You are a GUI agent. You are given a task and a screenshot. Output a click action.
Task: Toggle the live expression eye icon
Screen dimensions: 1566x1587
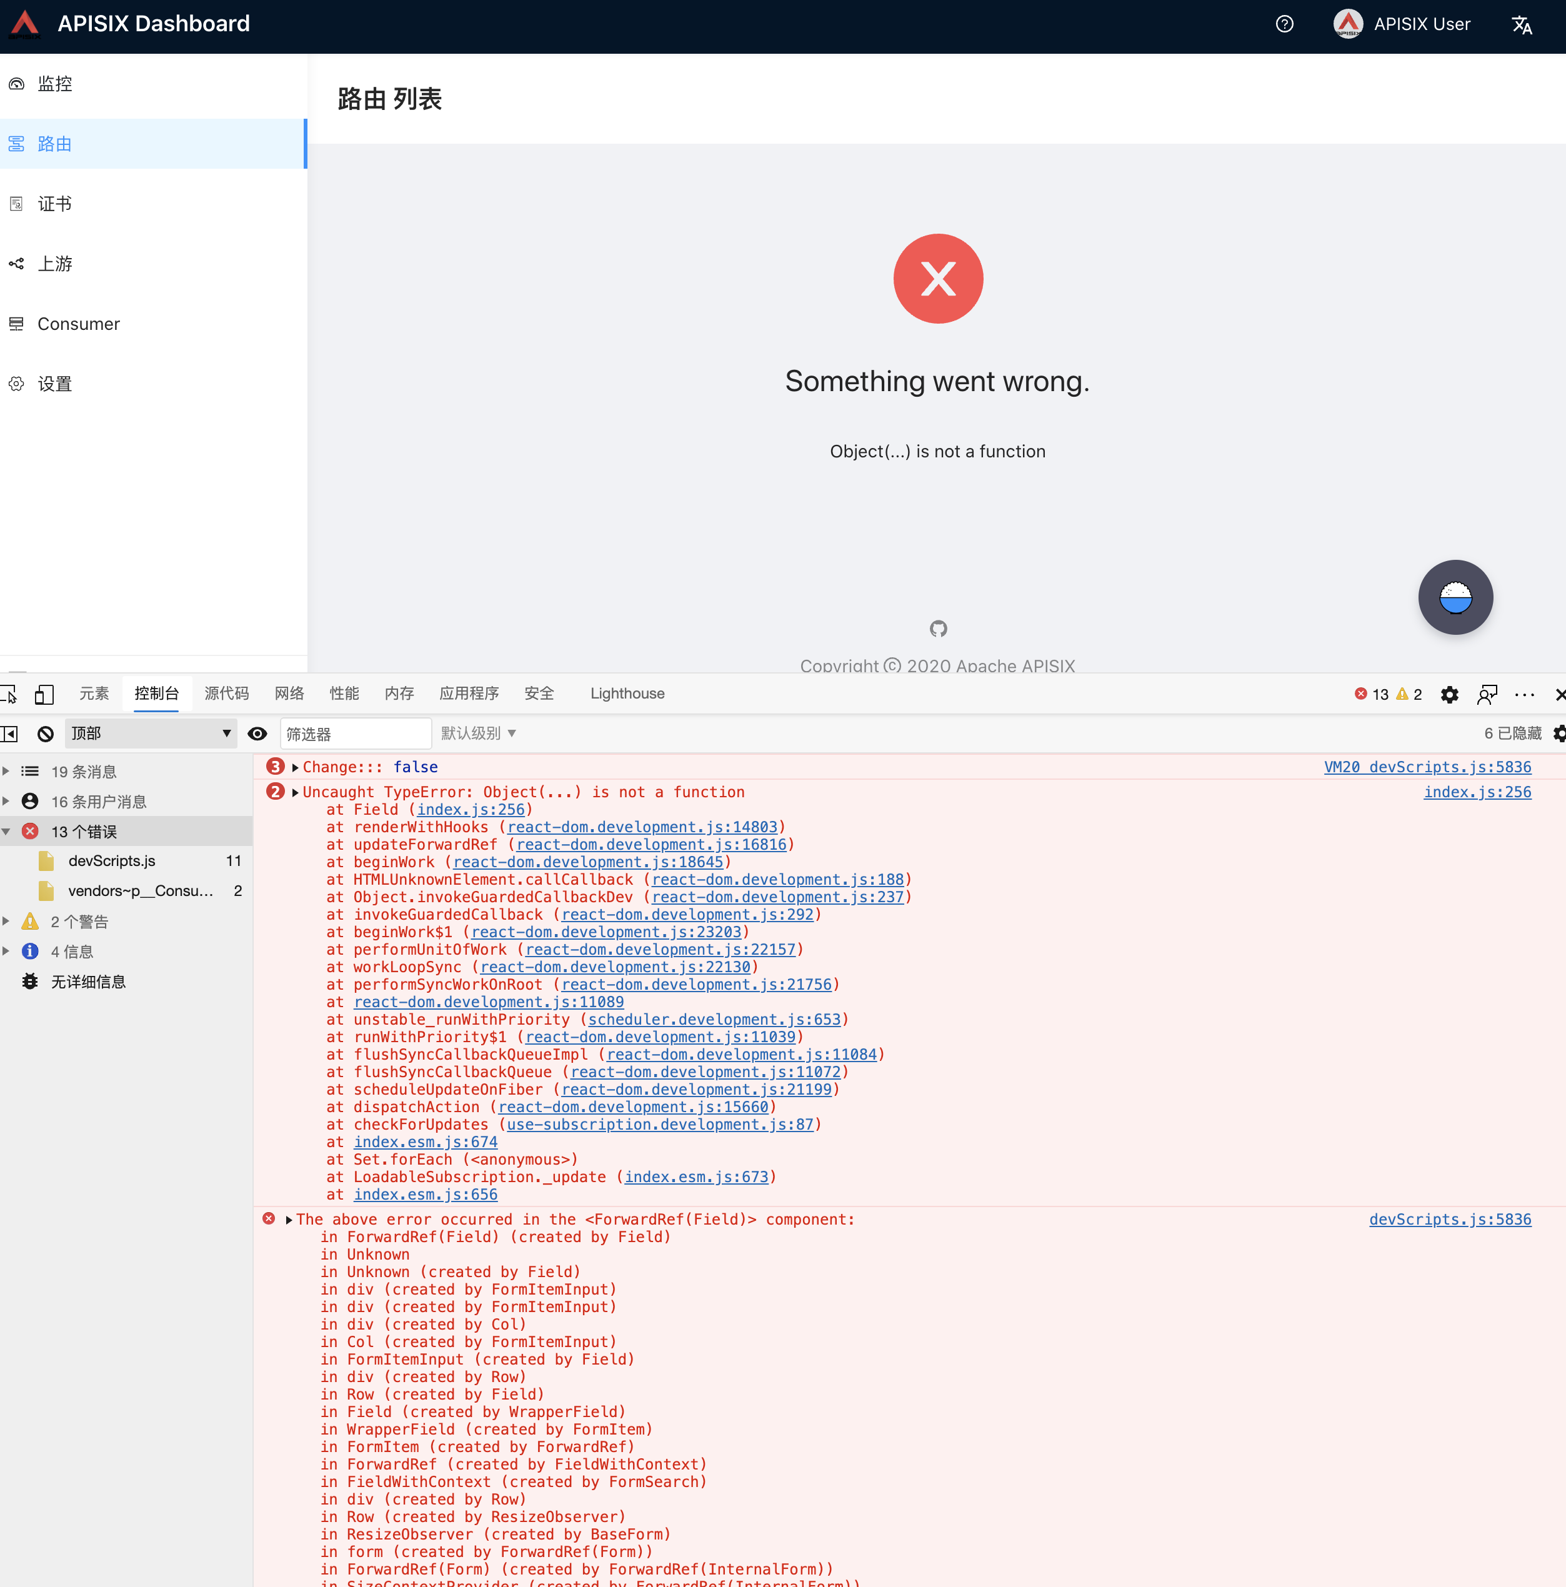(x=257, y=734)
